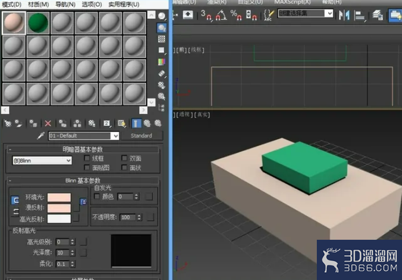402x280 pixels.
Task: Click Put Material to Scene icon
Action: pyautogui.click(x=18, y=124)
